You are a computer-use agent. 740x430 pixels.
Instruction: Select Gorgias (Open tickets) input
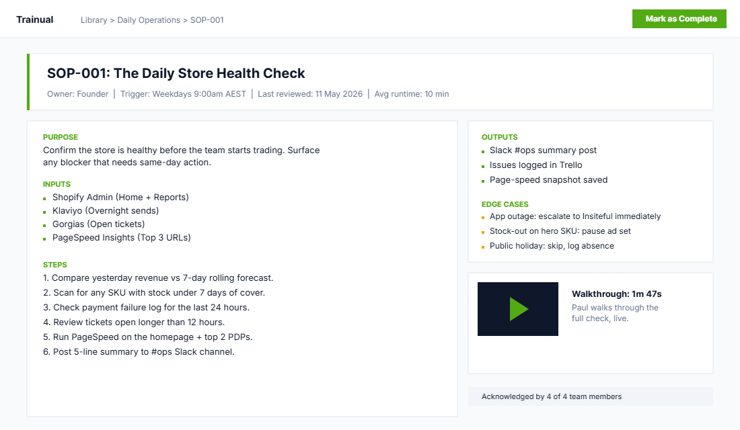tap(99, 224)
